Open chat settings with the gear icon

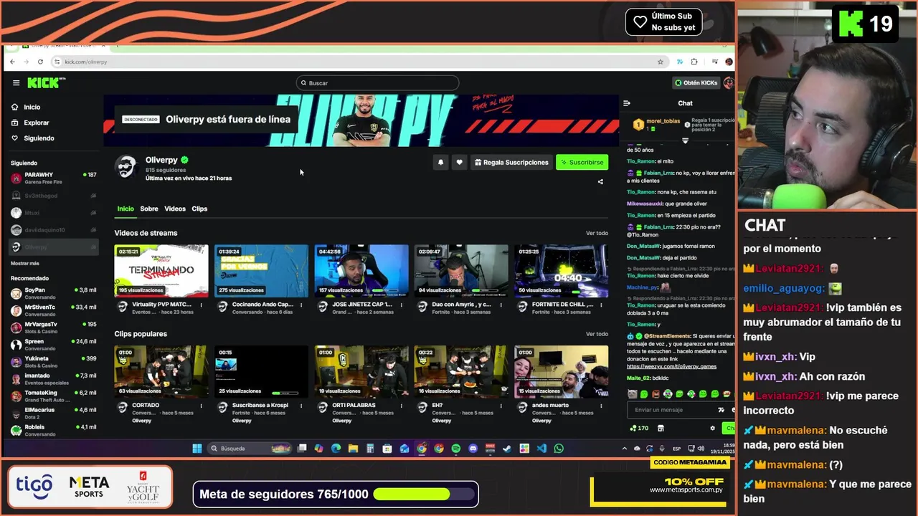(712, 429)
